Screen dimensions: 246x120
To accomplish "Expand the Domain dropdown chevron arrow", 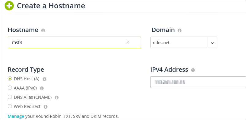I will [x=213, y=43].
